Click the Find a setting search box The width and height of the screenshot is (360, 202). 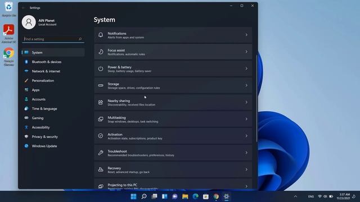click(x=53, y=39)
